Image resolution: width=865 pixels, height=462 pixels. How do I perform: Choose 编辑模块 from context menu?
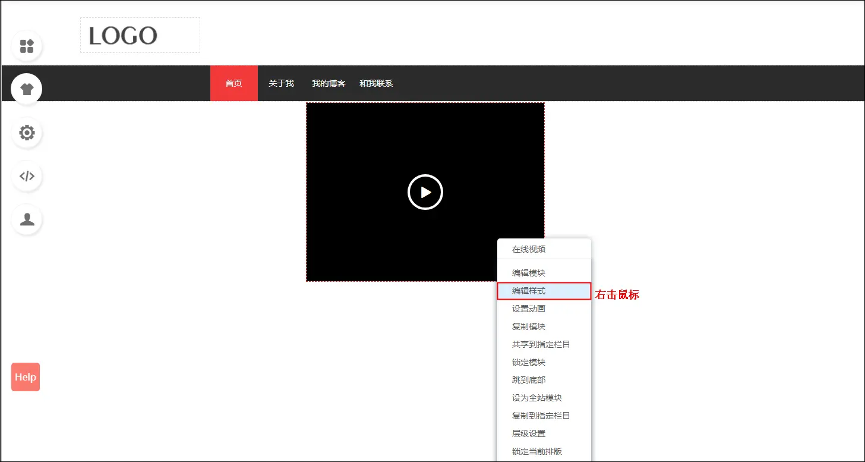pyautogui.click(x=529, y=273)
